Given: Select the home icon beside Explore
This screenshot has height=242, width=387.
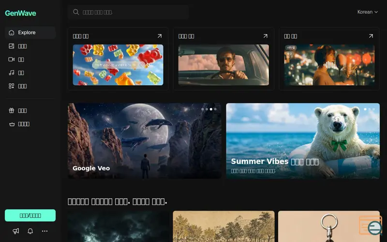Looking at the screenshot, I should tap(11, 32).
